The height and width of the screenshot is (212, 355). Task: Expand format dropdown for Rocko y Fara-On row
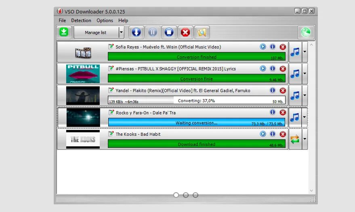(305, 117)
